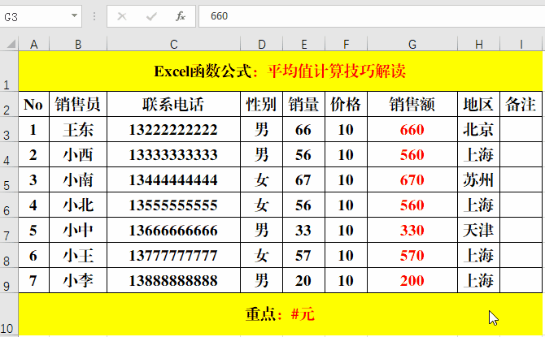Select sales quantity cell 33
545x337 pixels.
click(304, 230)
